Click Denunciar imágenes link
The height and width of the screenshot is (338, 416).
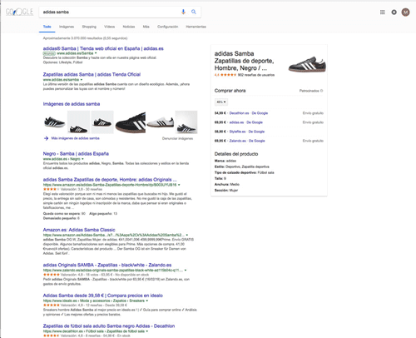(x=177, y=138)
